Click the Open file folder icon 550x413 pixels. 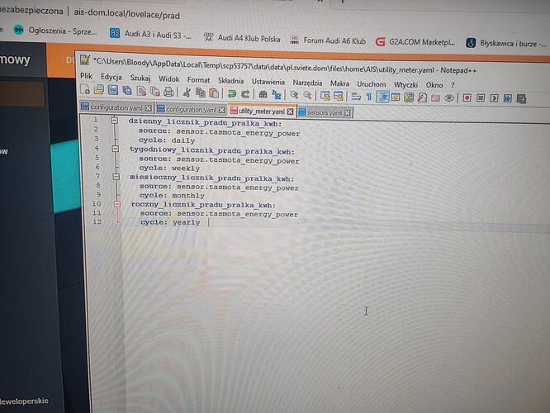coord(99,90)
